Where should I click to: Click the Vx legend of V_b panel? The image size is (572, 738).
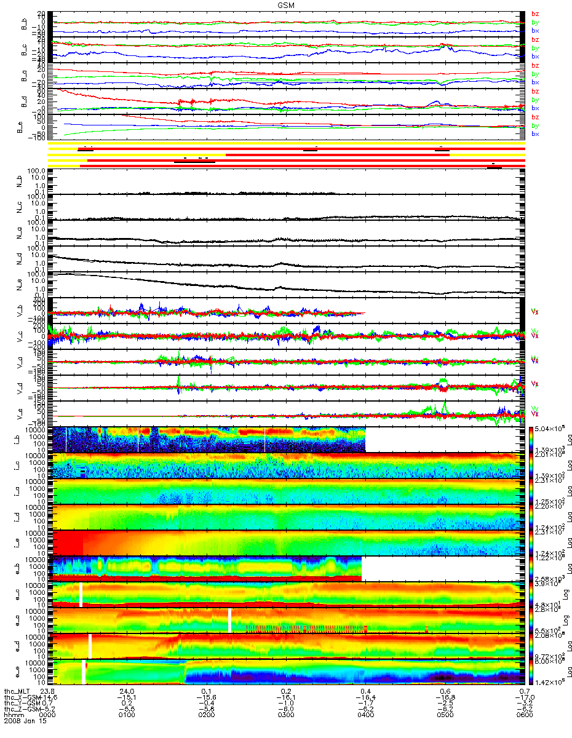click(x=535, y=312)
